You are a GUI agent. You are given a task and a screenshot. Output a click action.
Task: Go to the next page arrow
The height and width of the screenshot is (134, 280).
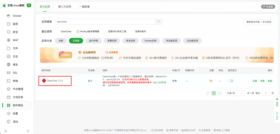coord(220,93)
